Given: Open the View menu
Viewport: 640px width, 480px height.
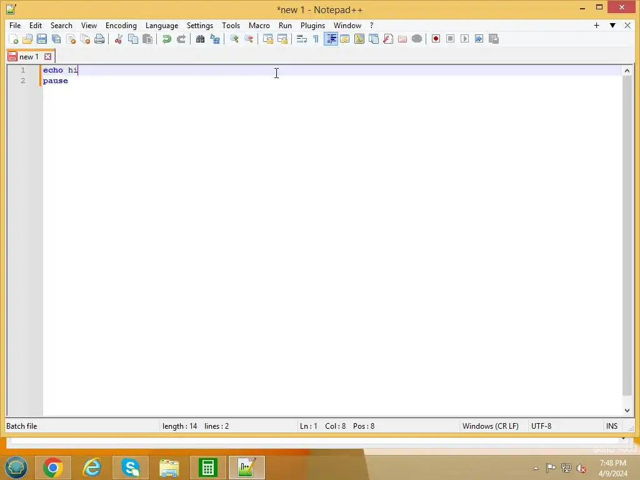Looking at the screenshot, I should 89,25.
